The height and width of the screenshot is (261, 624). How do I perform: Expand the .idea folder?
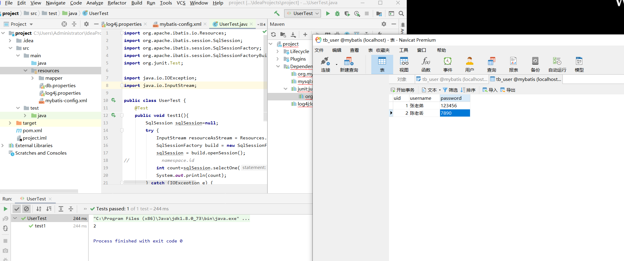10,40
